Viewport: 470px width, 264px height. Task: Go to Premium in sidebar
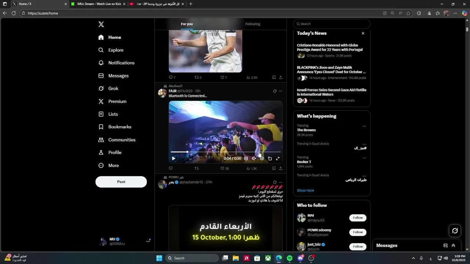click(112, 102)
